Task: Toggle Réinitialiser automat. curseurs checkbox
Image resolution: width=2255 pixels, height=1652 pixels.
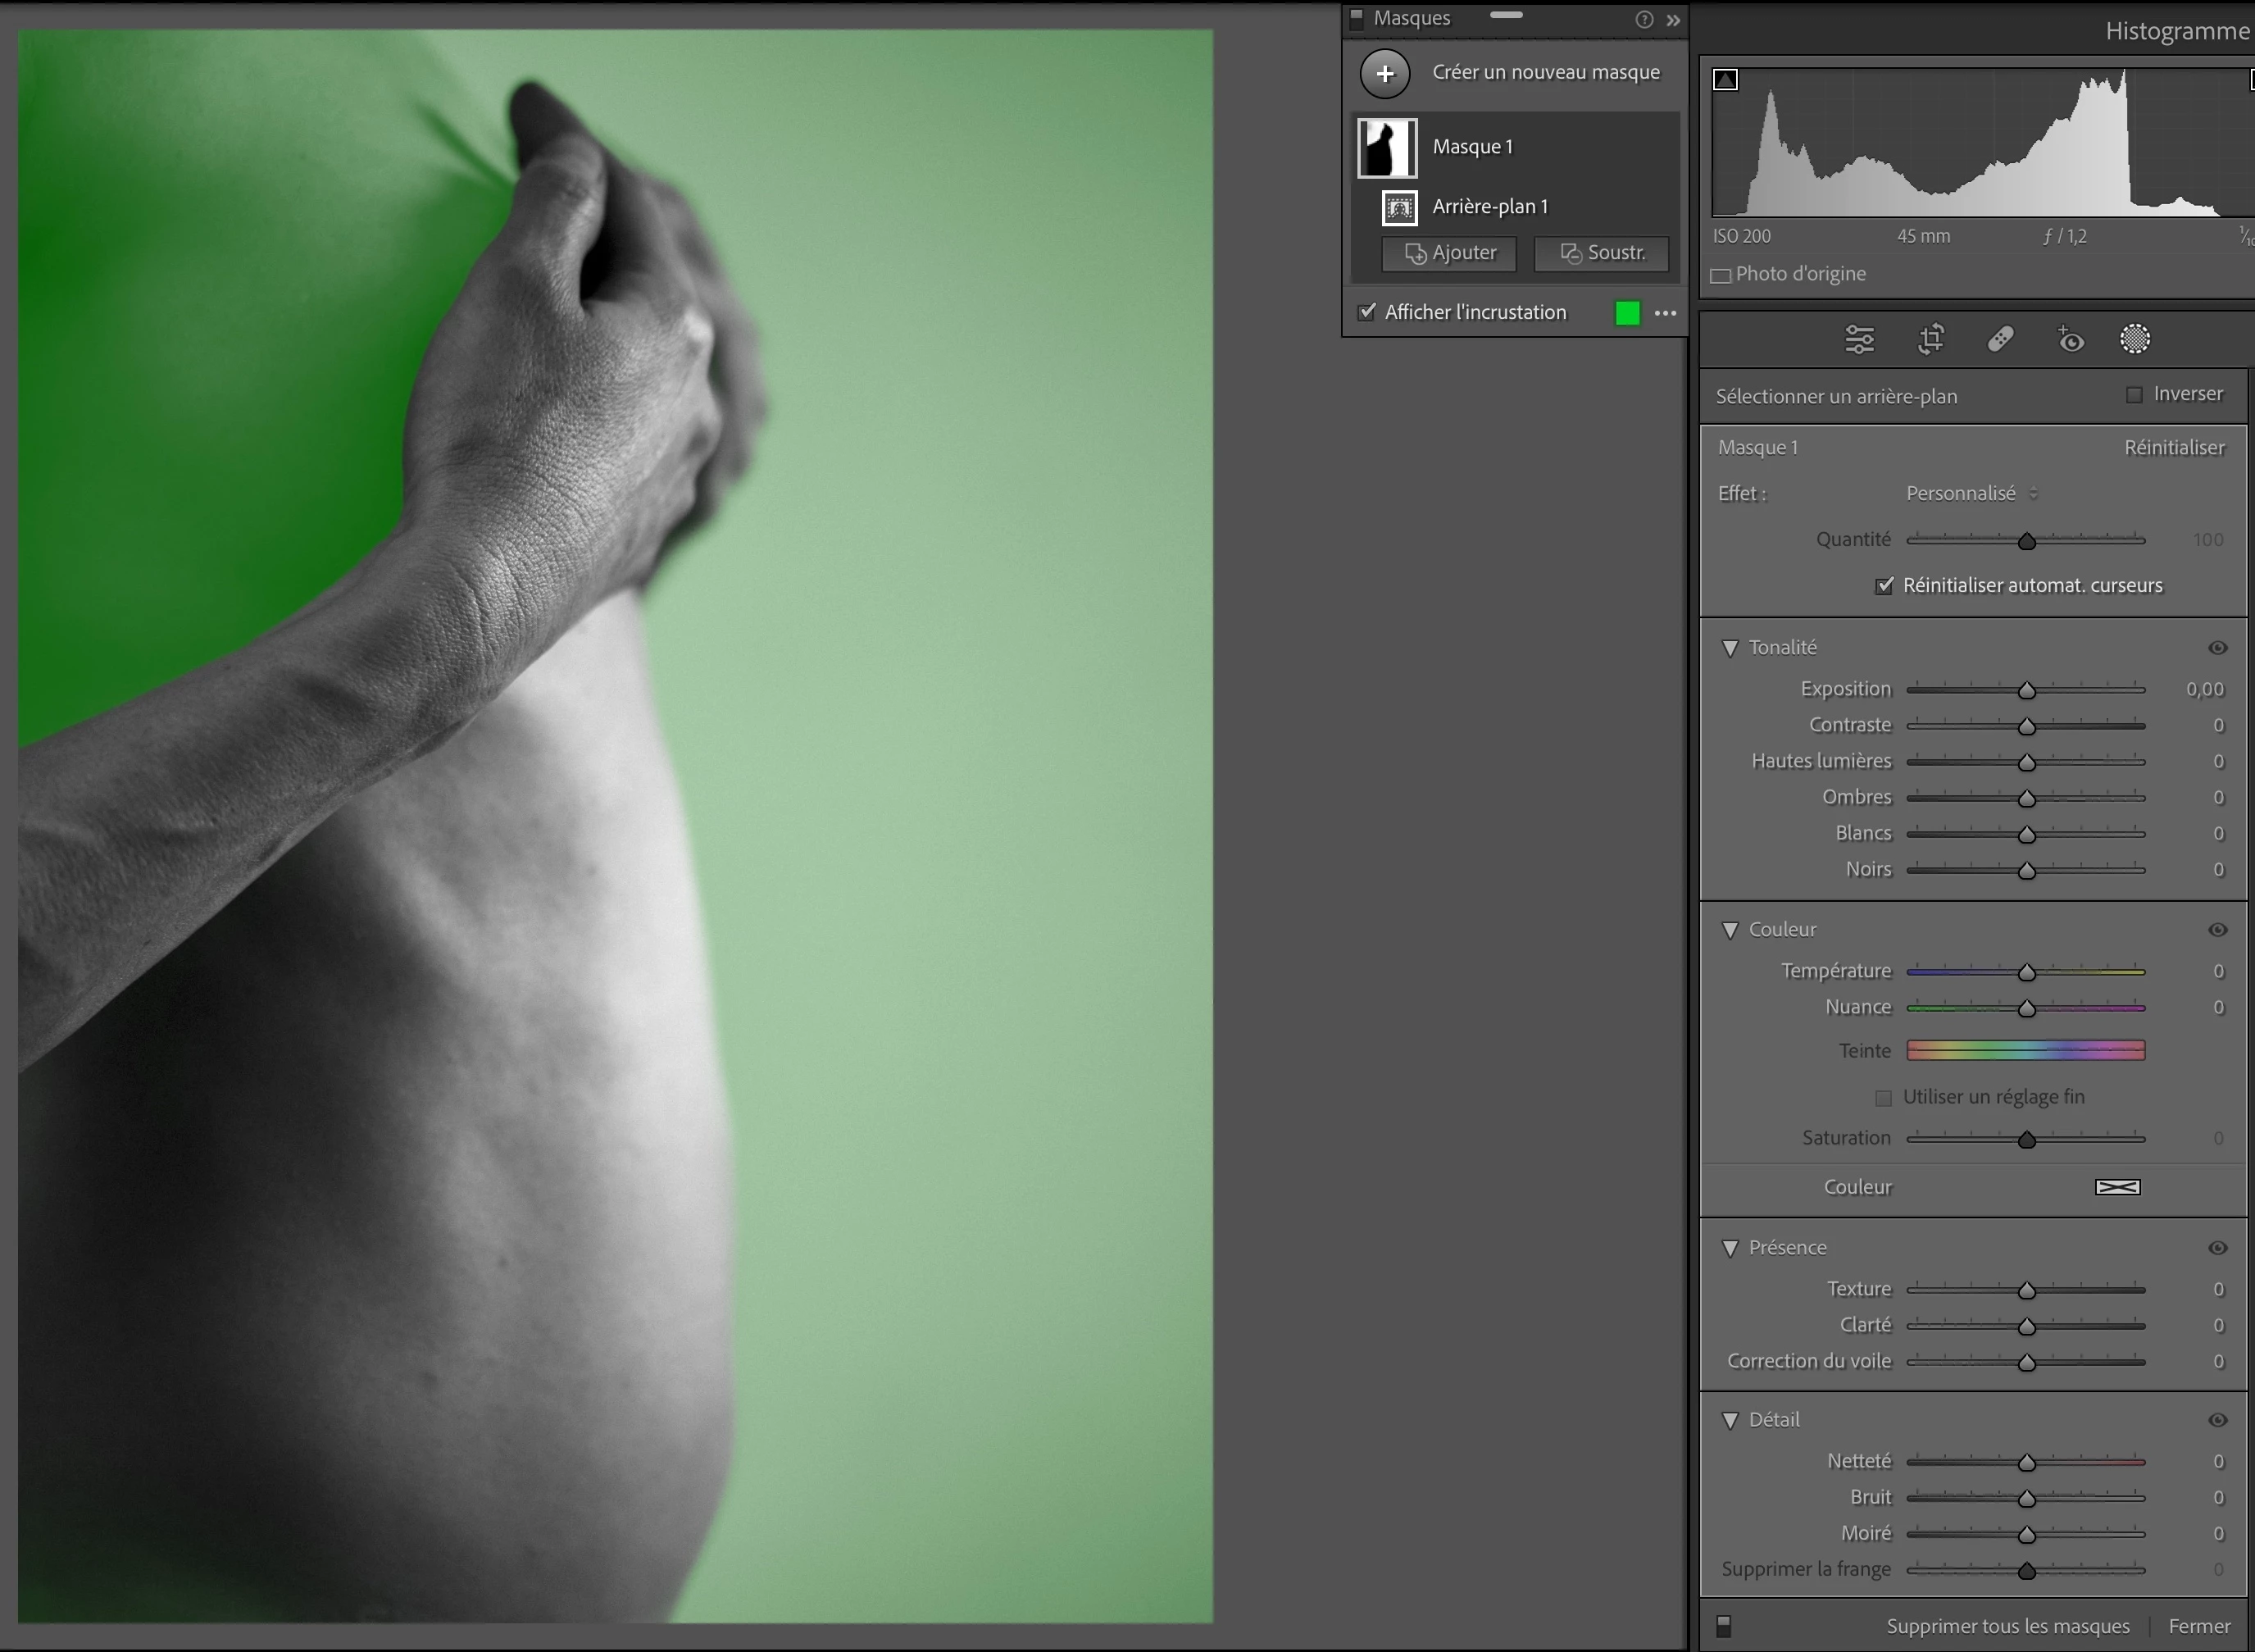Action: click(1884, 586)
